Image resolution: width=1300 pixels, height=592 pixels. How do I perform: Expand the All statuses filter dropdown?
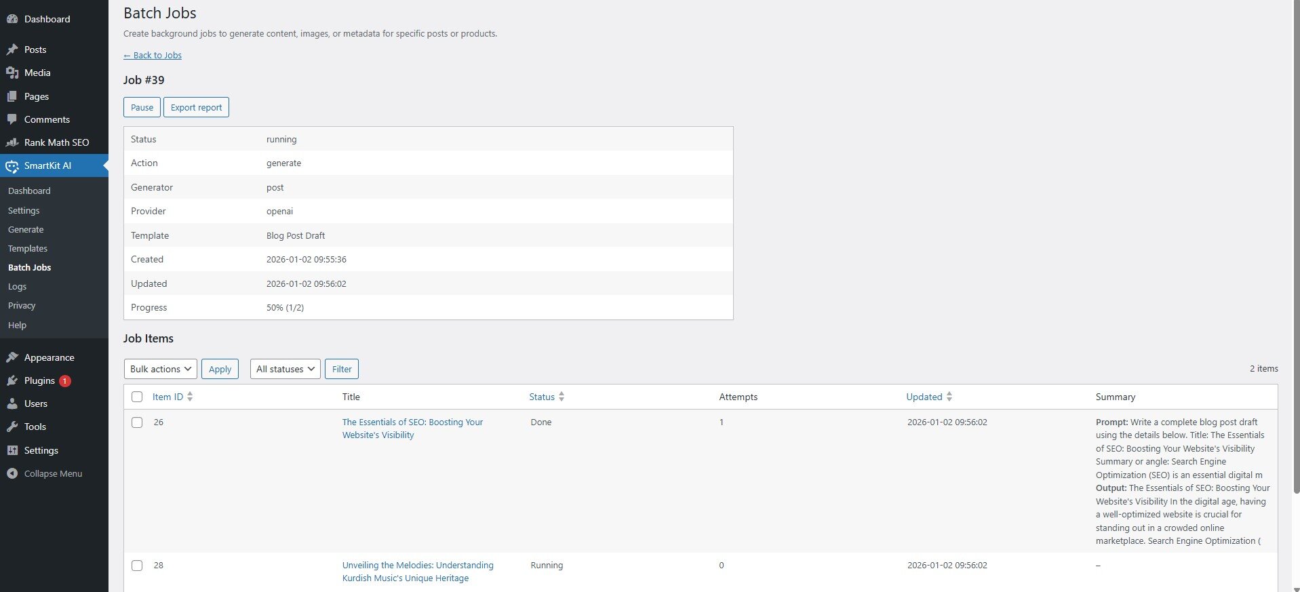[x=285, y=369]
